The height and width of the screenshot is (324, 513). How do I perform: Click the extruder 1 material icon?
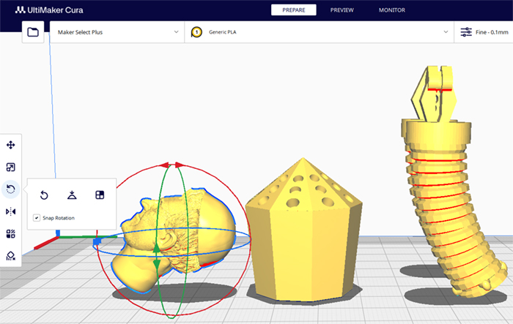[196, 32]
